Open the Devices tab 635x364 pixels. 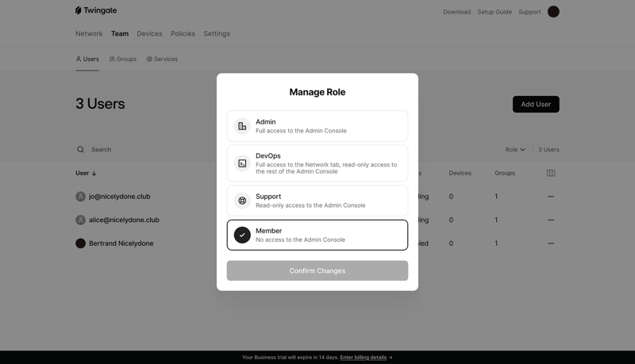click(149, 33)
